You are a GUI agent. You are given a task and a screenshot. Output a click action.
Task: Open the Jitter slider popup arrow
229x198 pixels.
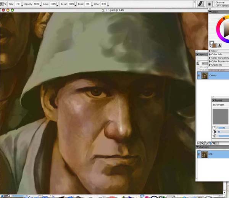pyautogui.click(x=108, y=4)
